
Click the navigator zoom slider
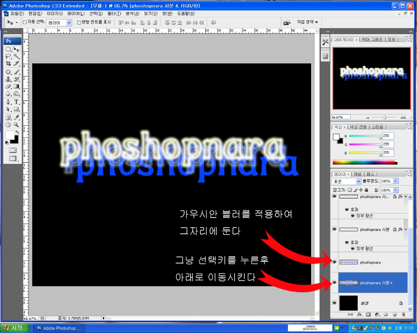pyautogui.click(x=384, y=117)
